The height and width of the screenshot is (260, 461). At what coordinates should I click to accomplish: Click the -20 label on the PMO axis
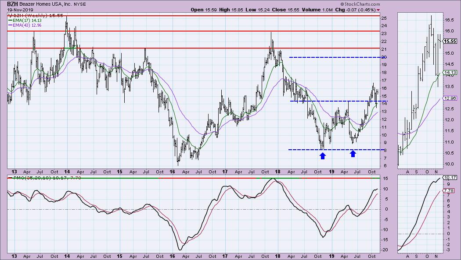(x=384, y=250)
